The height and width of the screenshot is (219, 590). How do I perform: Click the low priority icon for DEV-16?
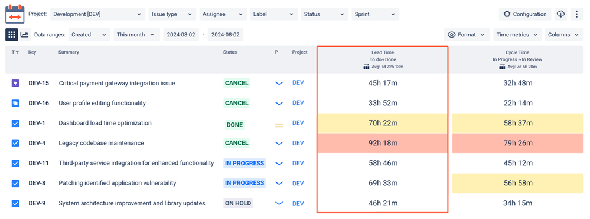click(x=279, y=103)
